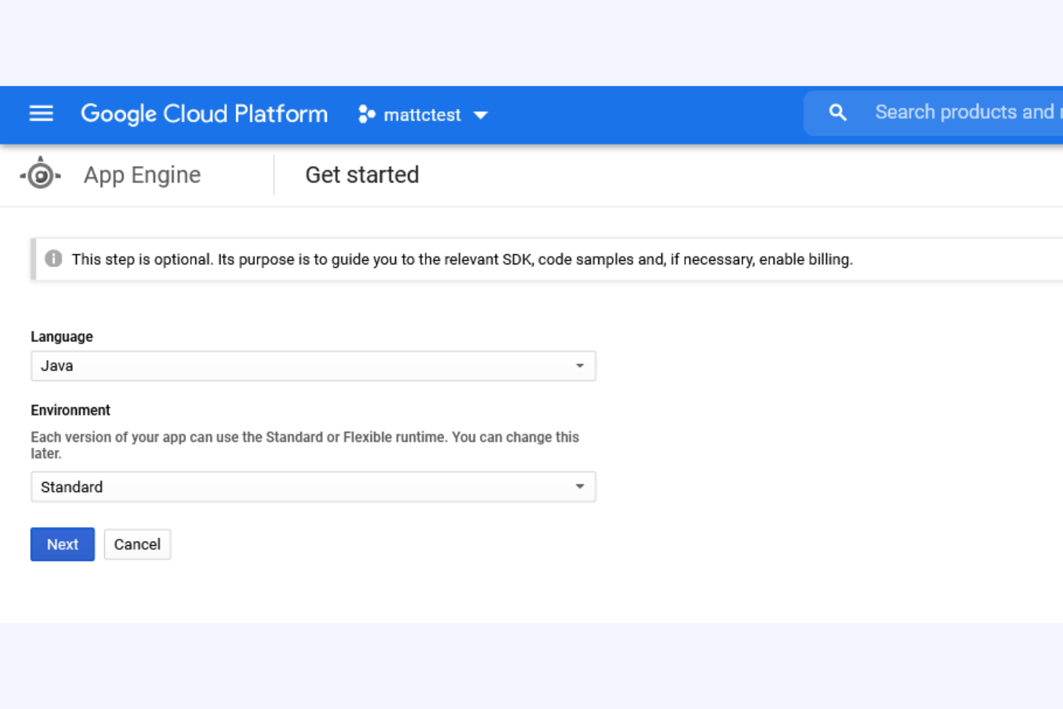Click the "This step is optional" notice text
Viewport: 1063px width, 709px height.
pos(462,259)
